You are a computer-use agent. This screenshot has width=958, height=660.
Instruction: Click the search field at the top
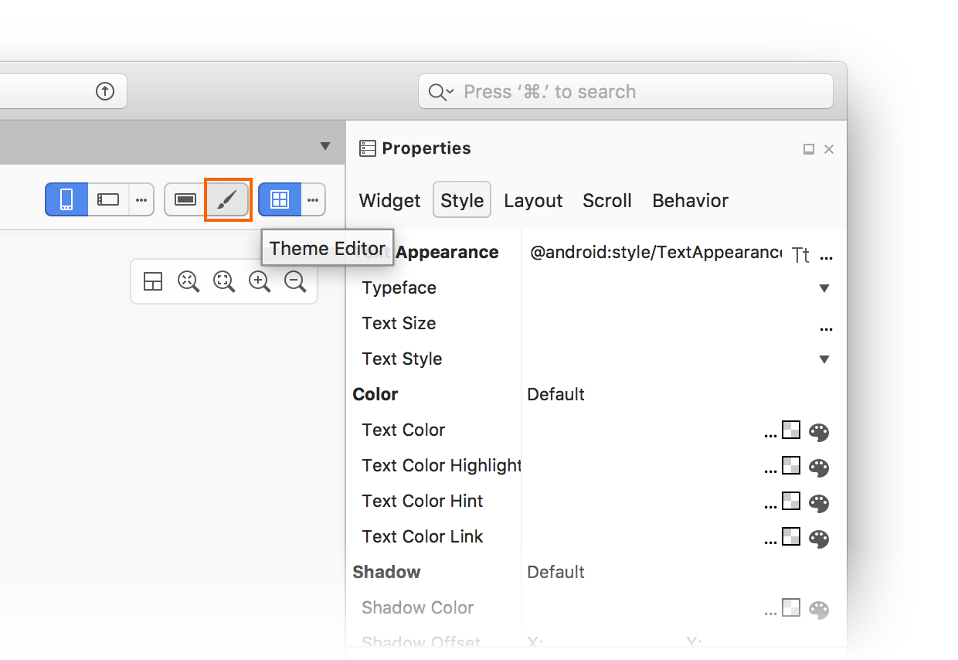[x=626, y=91]
